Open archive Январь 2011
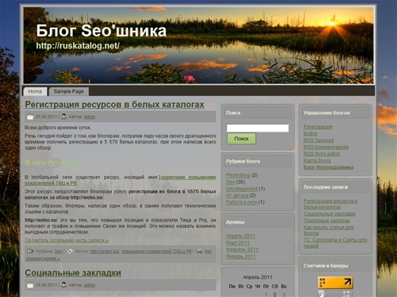 pyautogui.click(x=241, y=257)
